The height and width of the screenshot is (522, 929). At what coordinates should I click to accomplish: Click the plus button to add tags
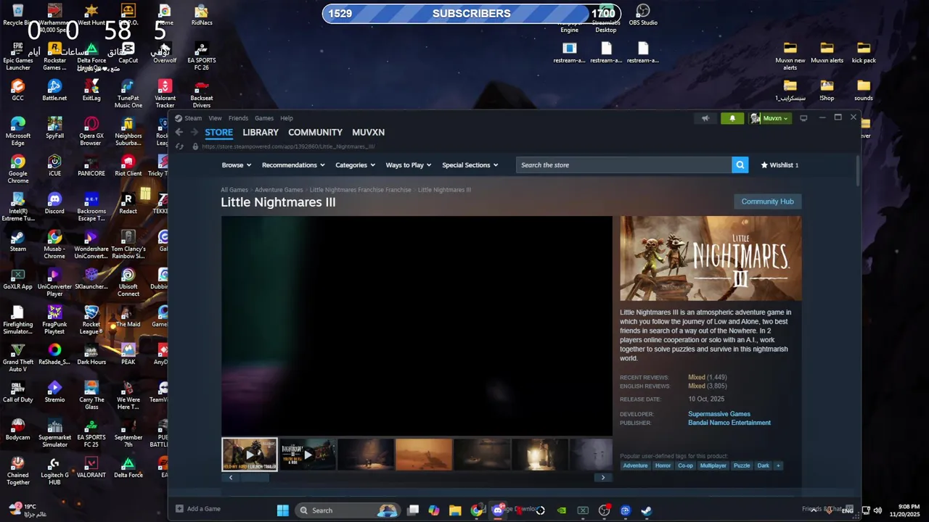[x=778, y=465]
